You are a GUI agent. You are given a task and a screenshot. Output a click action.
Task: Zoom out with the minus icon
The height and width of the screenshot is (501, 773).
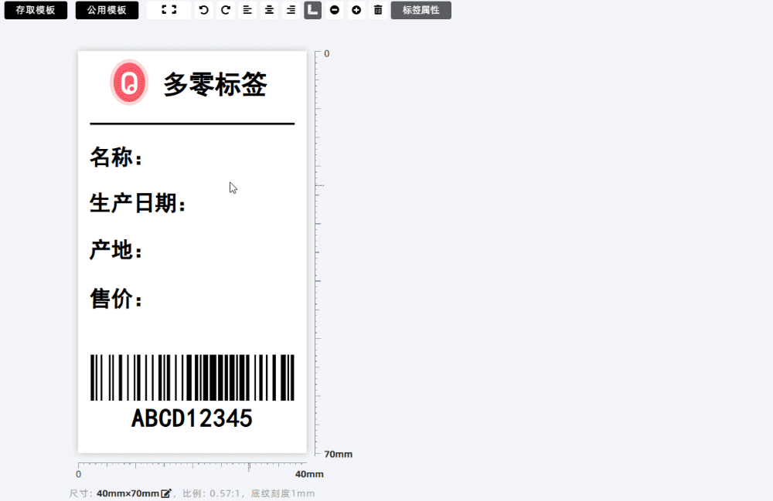tap(334, 10)
